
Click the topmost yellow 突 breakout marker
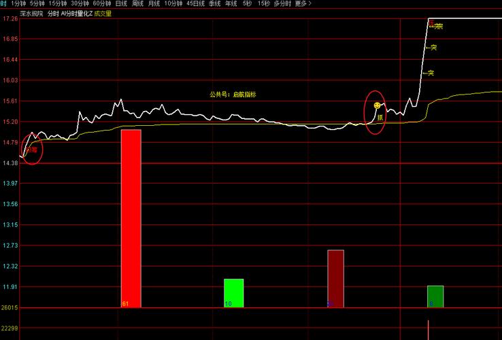point(439,27)
